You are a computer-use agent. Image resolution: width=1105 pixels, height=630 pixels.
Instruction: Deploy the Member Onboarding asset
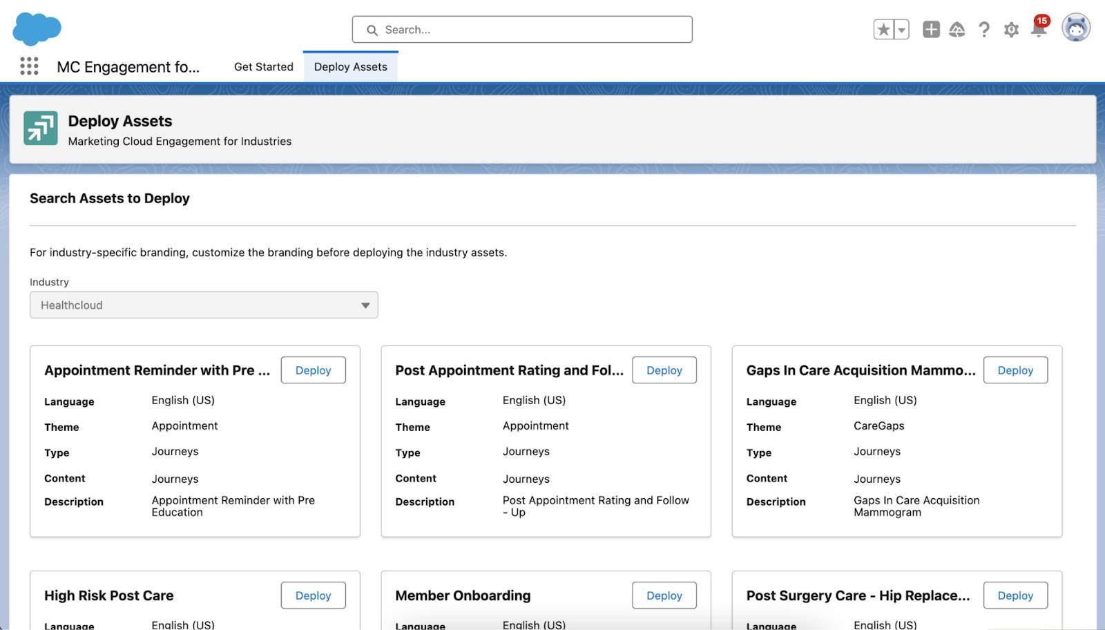pyautogui.click(x=664, y=595)
